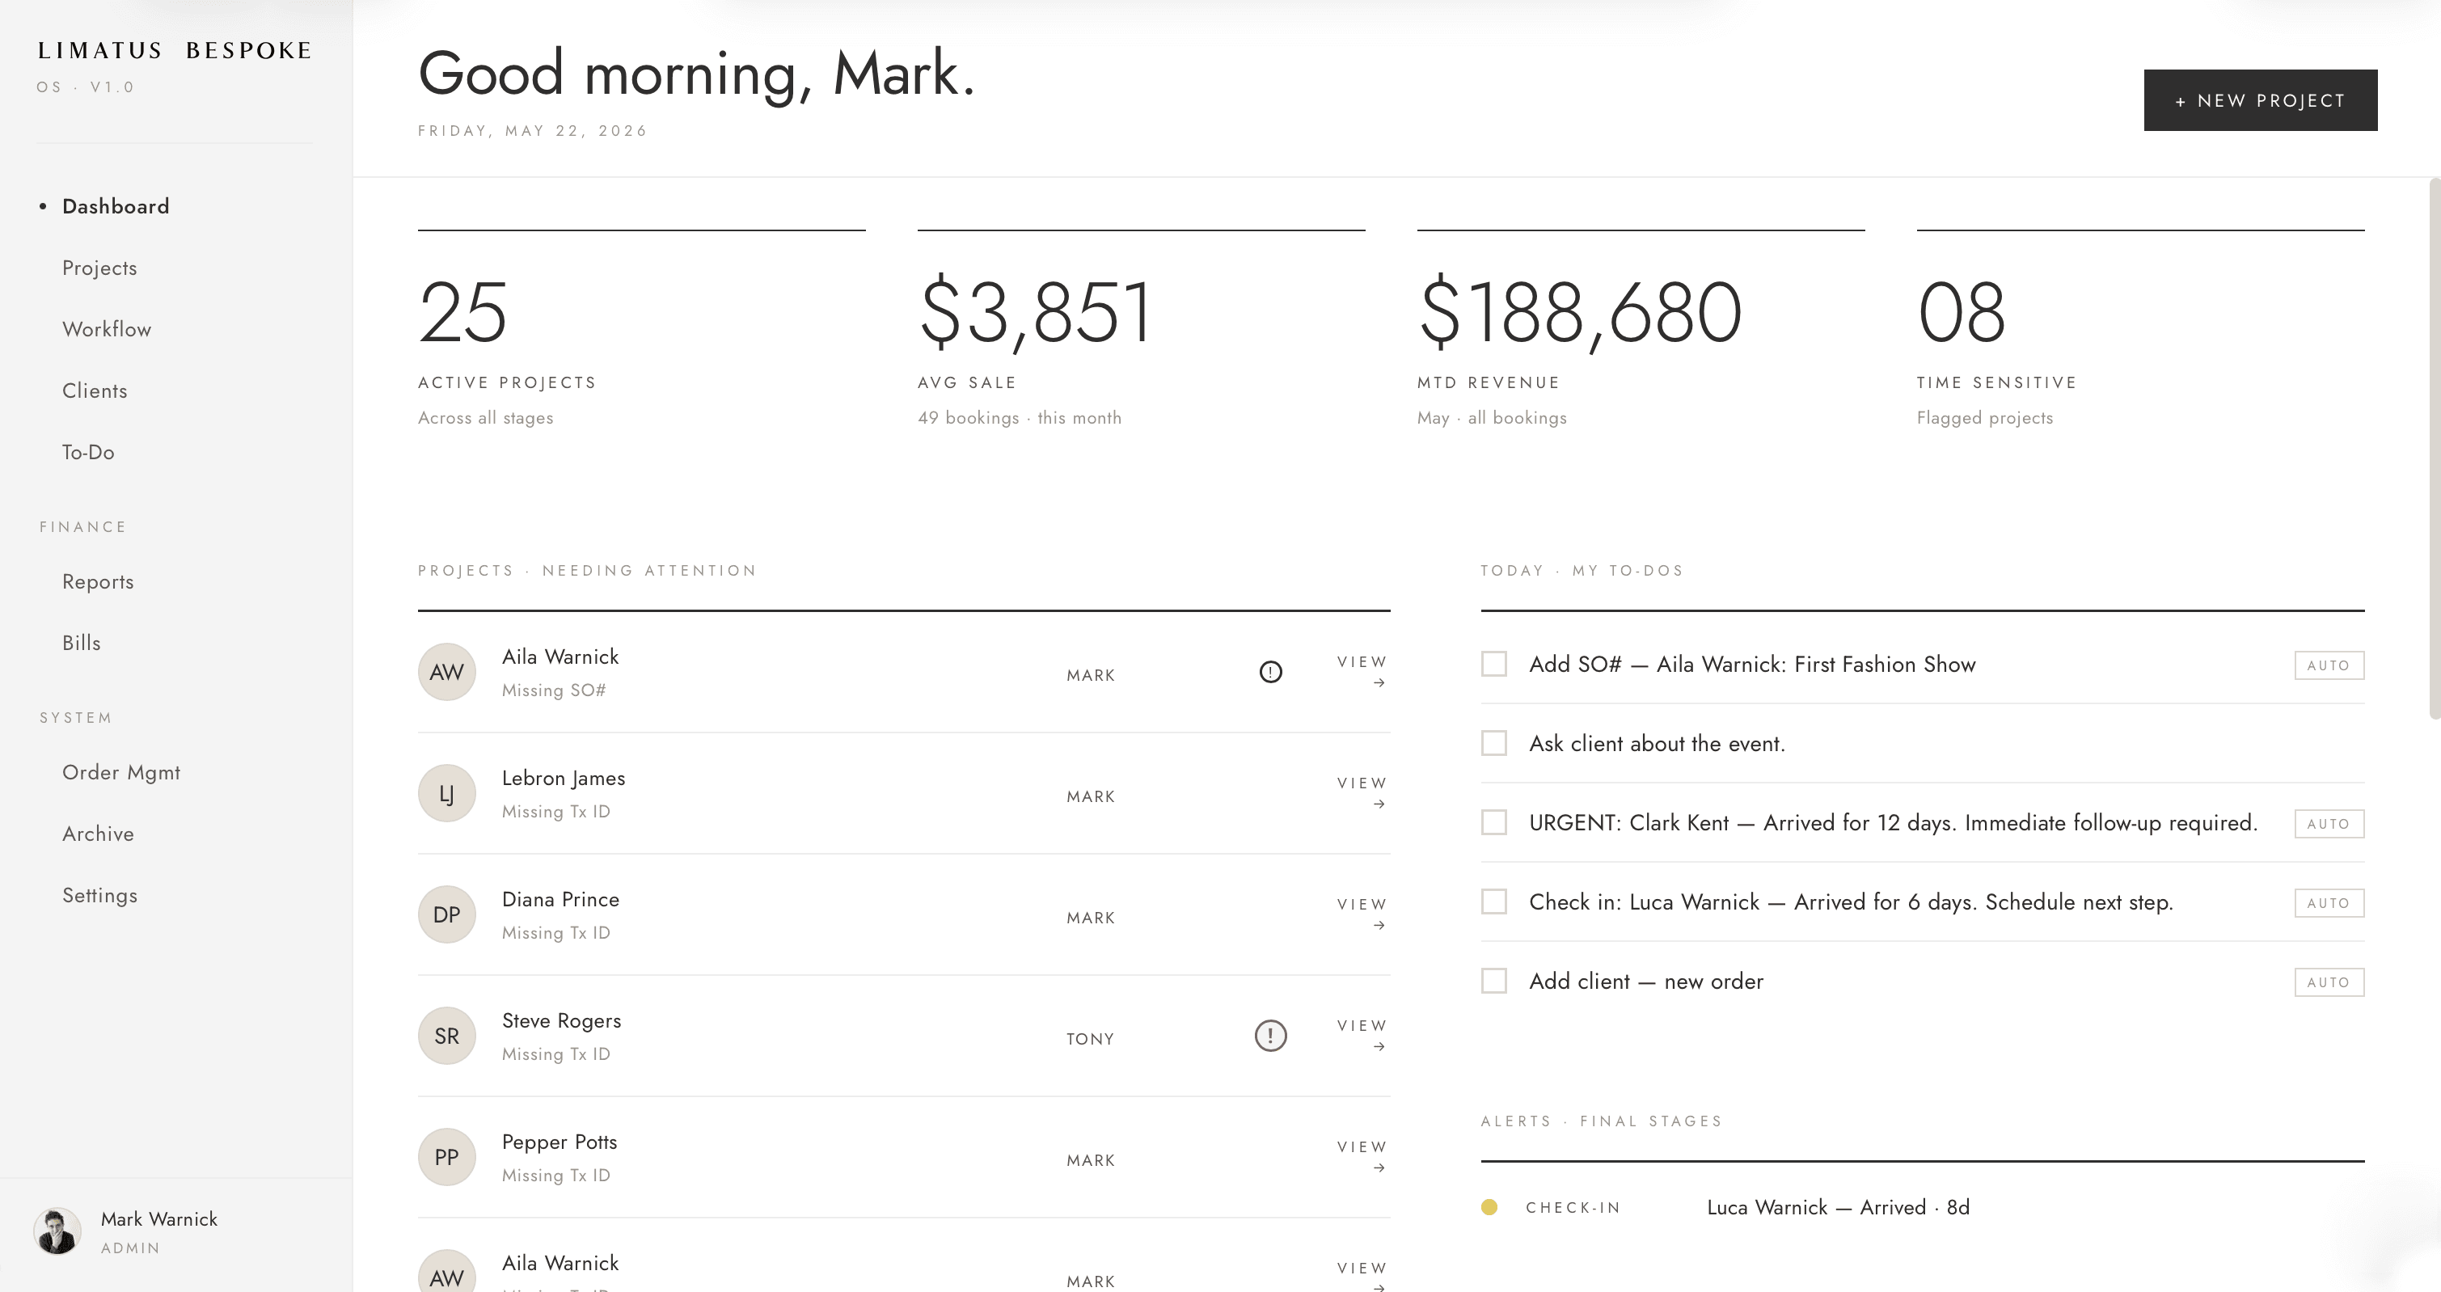The image size is (2441, 1292).
Task: Open the Dashboard nav item
Action: point(116,206)
